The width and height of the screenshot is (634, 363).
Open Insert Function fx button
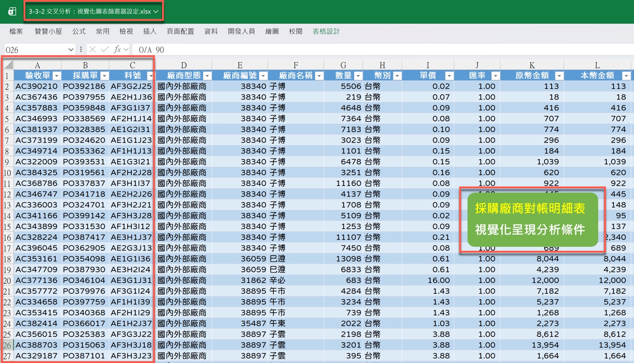click(117, 49)
